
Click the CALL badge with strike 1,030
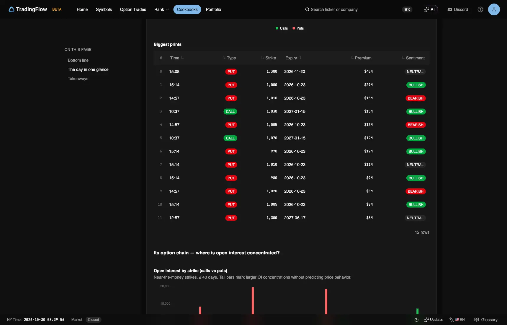230,111
